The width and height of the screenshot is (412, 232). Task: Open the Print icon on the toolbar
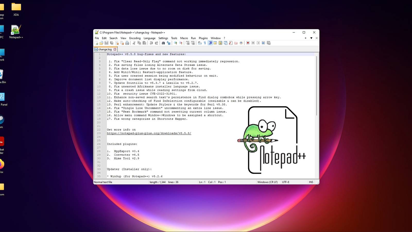coord(127,43)
